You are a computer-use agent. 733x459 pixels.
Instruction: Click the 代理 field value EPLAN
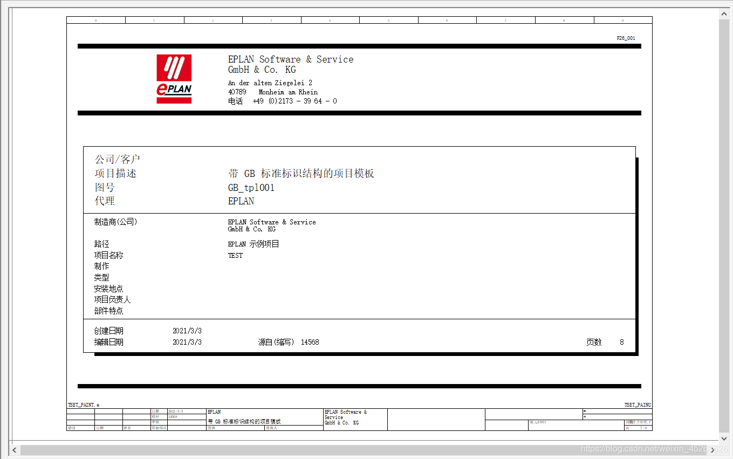click(241, 201)
